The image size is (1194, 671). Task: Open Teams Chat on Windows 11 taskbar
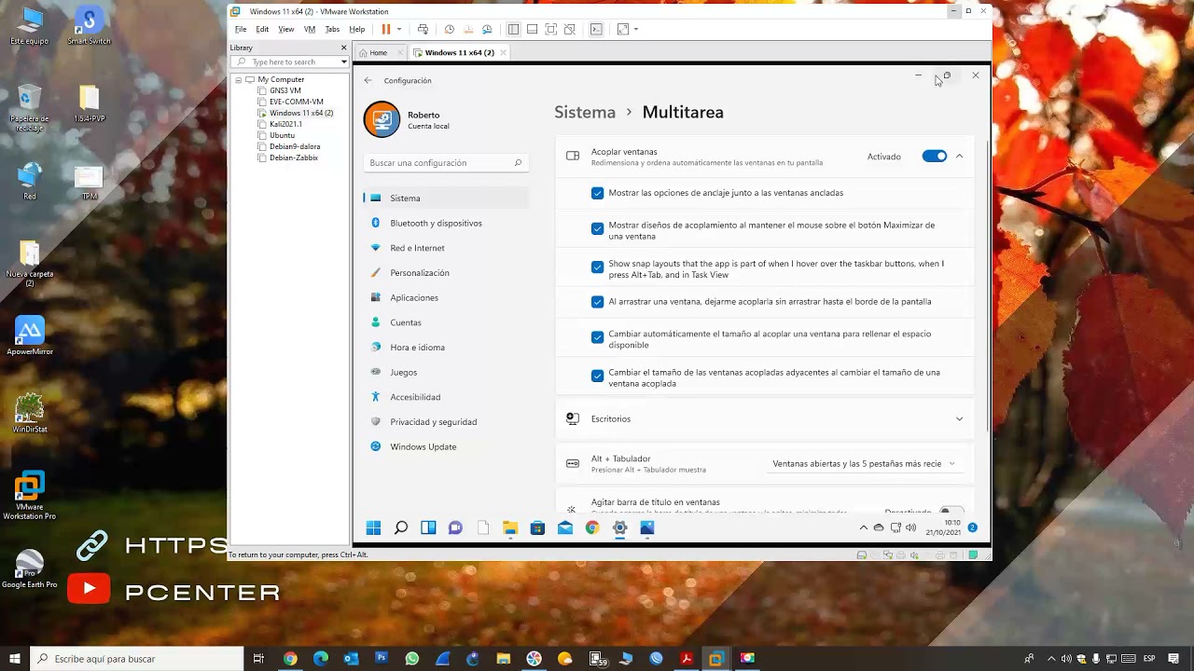pyautogui.click(x=455, y=527)
